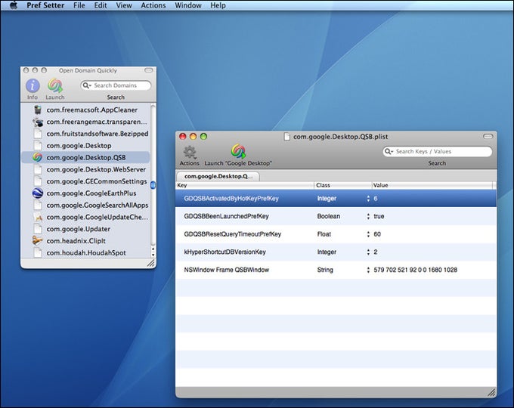The width and height of the screenshot is (514, 408).
Task: Click the domain list scroll up arrow
Action: tap(153, 250)
